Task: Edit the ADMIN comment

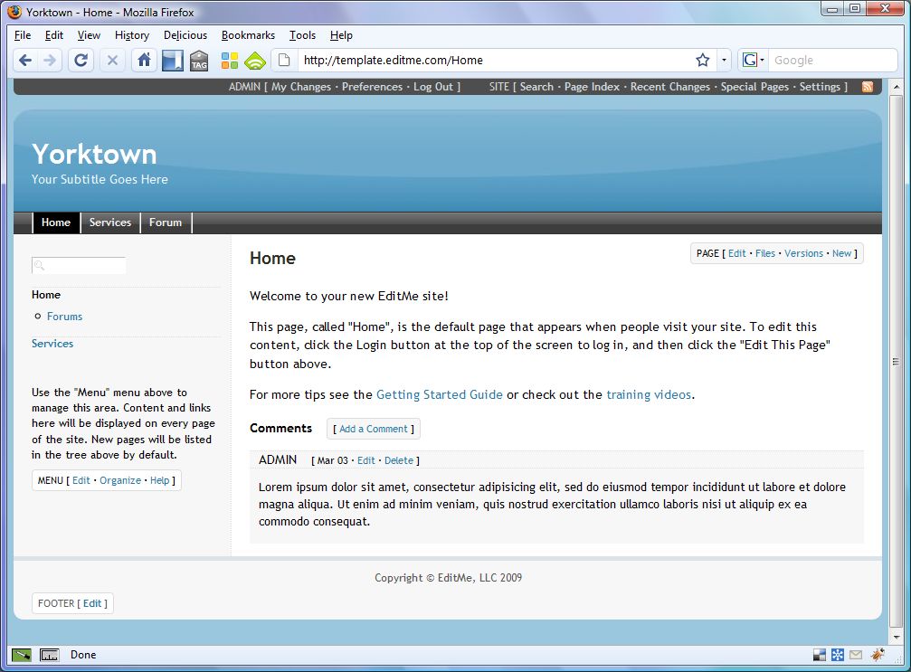Action: click(366, 460)
